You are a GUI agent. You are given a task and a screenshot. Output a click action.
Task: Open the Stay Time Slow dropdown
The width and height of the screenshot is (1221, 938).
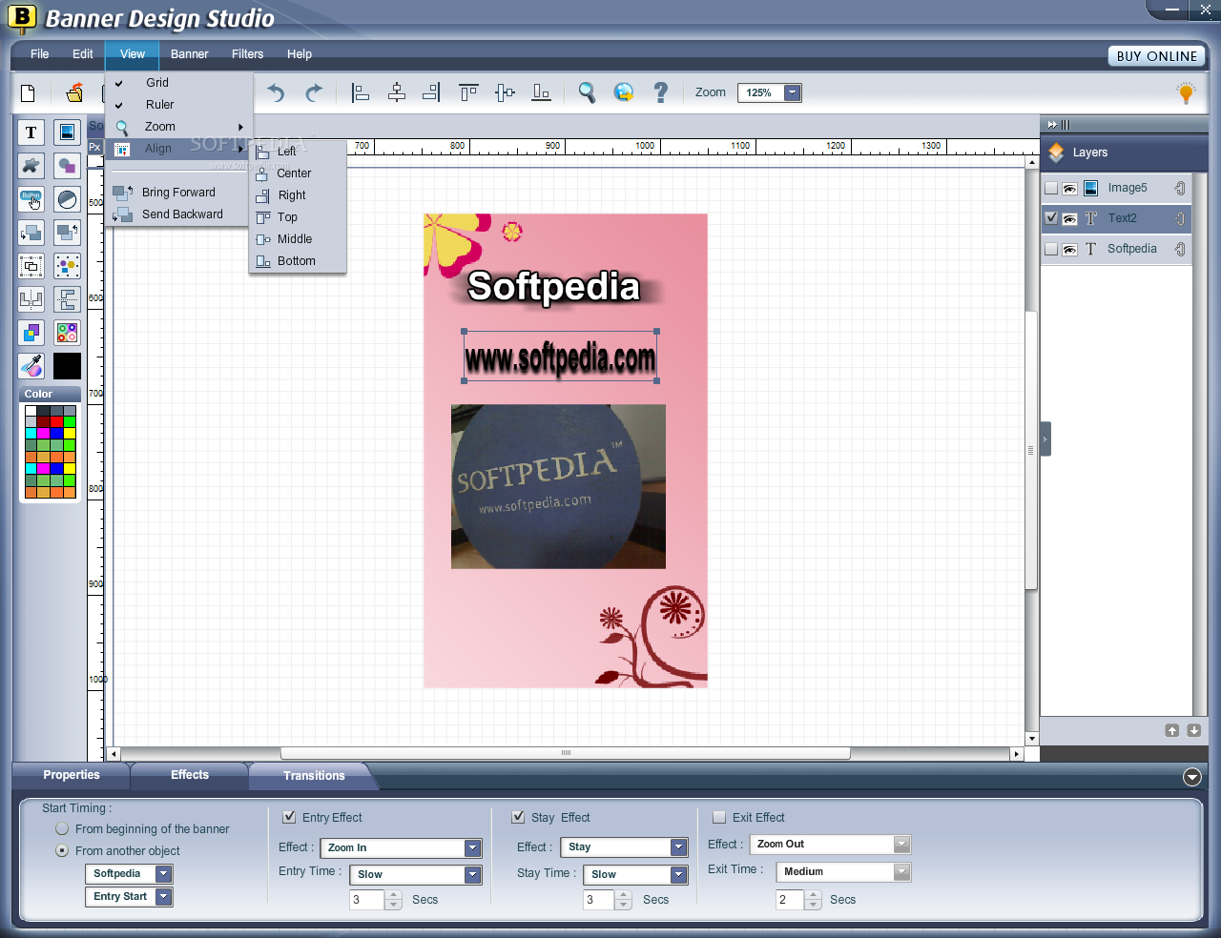pos(678,874)
